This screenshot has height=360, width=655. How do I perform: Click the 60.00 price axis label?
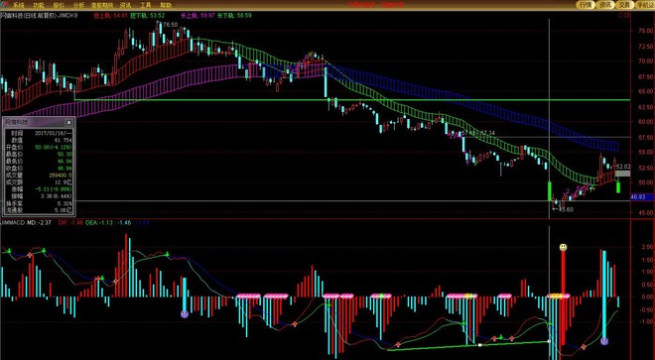[646, 122]
